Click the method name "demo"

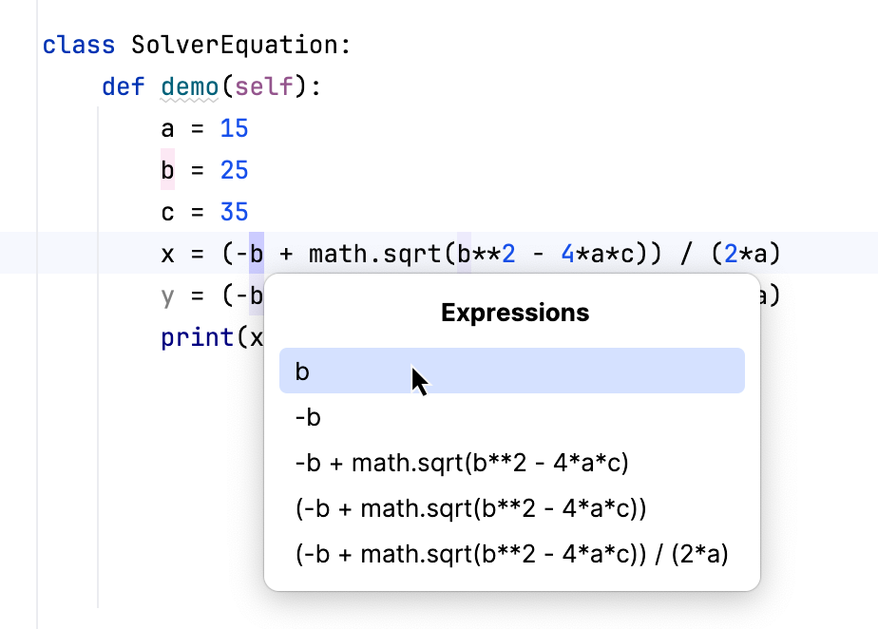[x=190, y=86]
